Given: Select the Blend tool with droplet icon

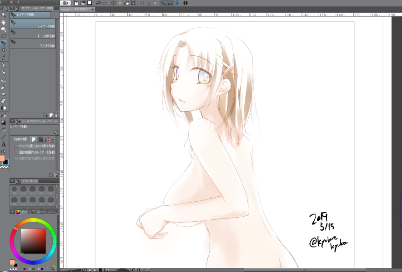Looking at the screenshot, I should [x=4, y=107].
